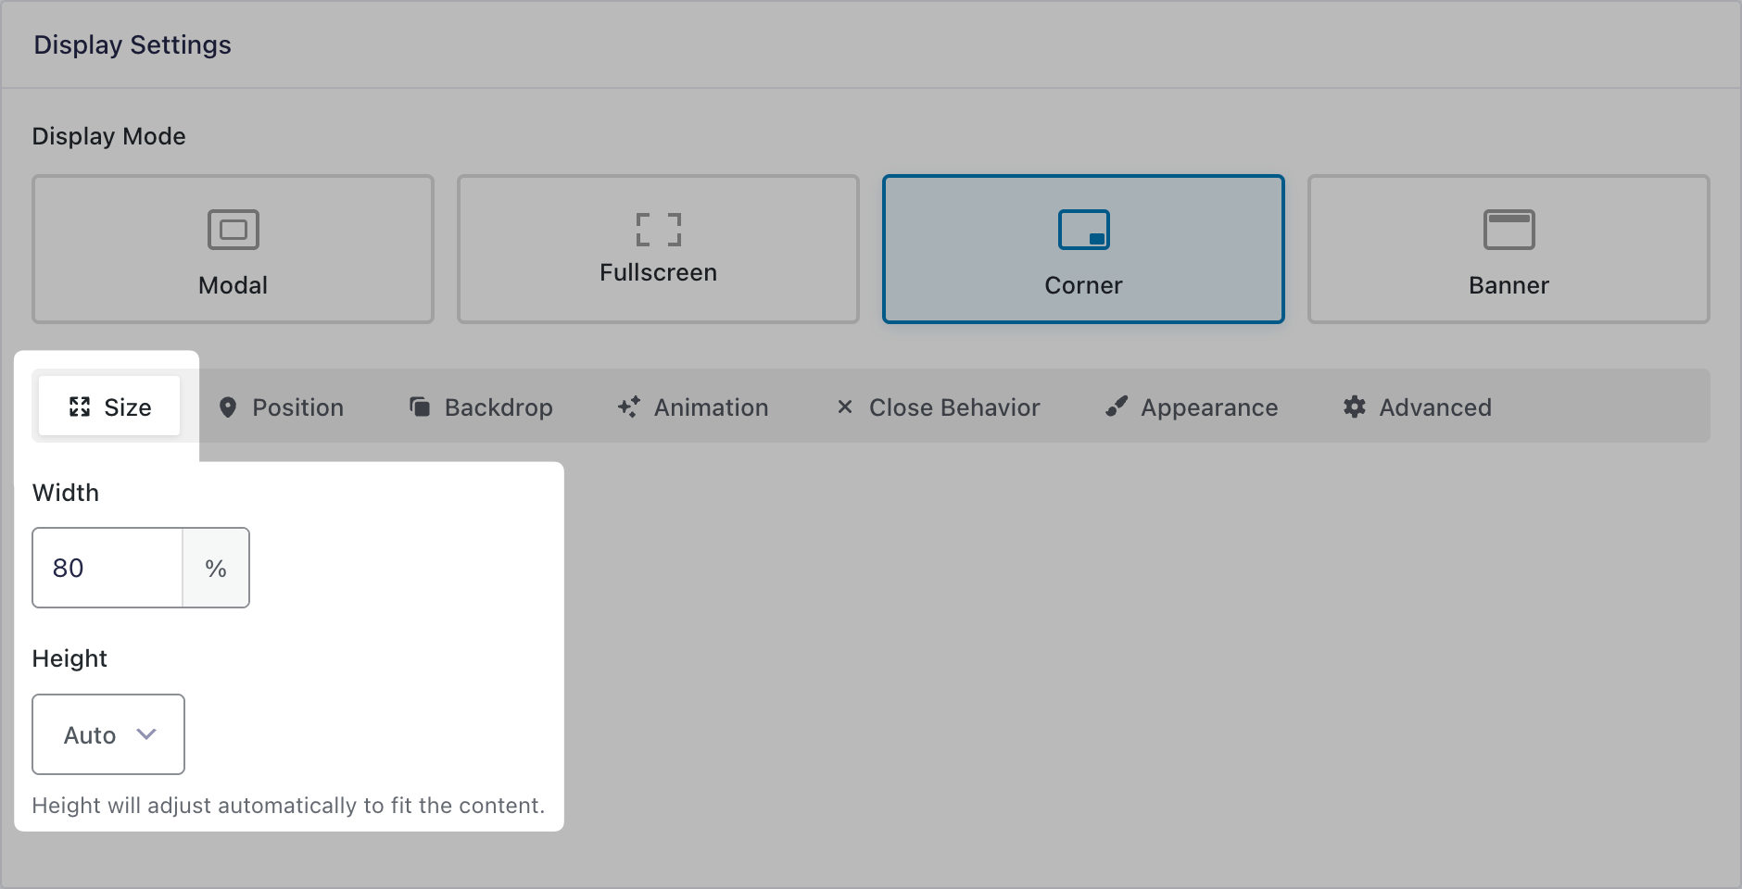Click the Modal window icon

(x=233, y=230)
